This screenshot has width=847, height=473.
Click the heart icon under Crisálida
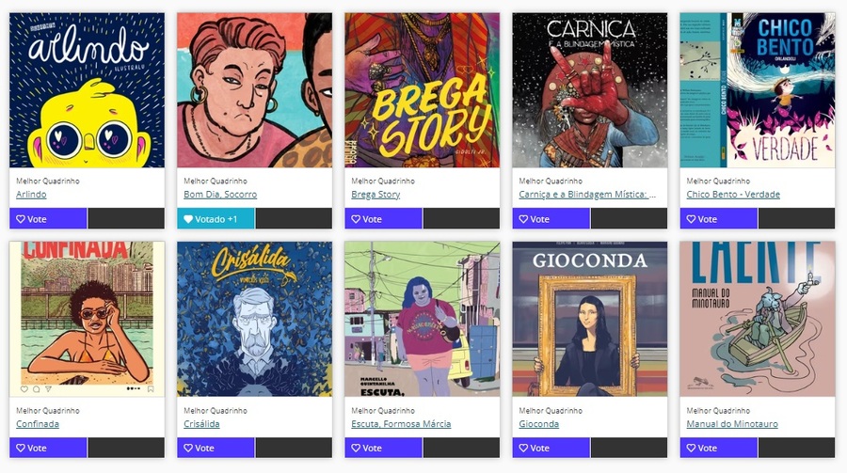[x=188, y=448]
